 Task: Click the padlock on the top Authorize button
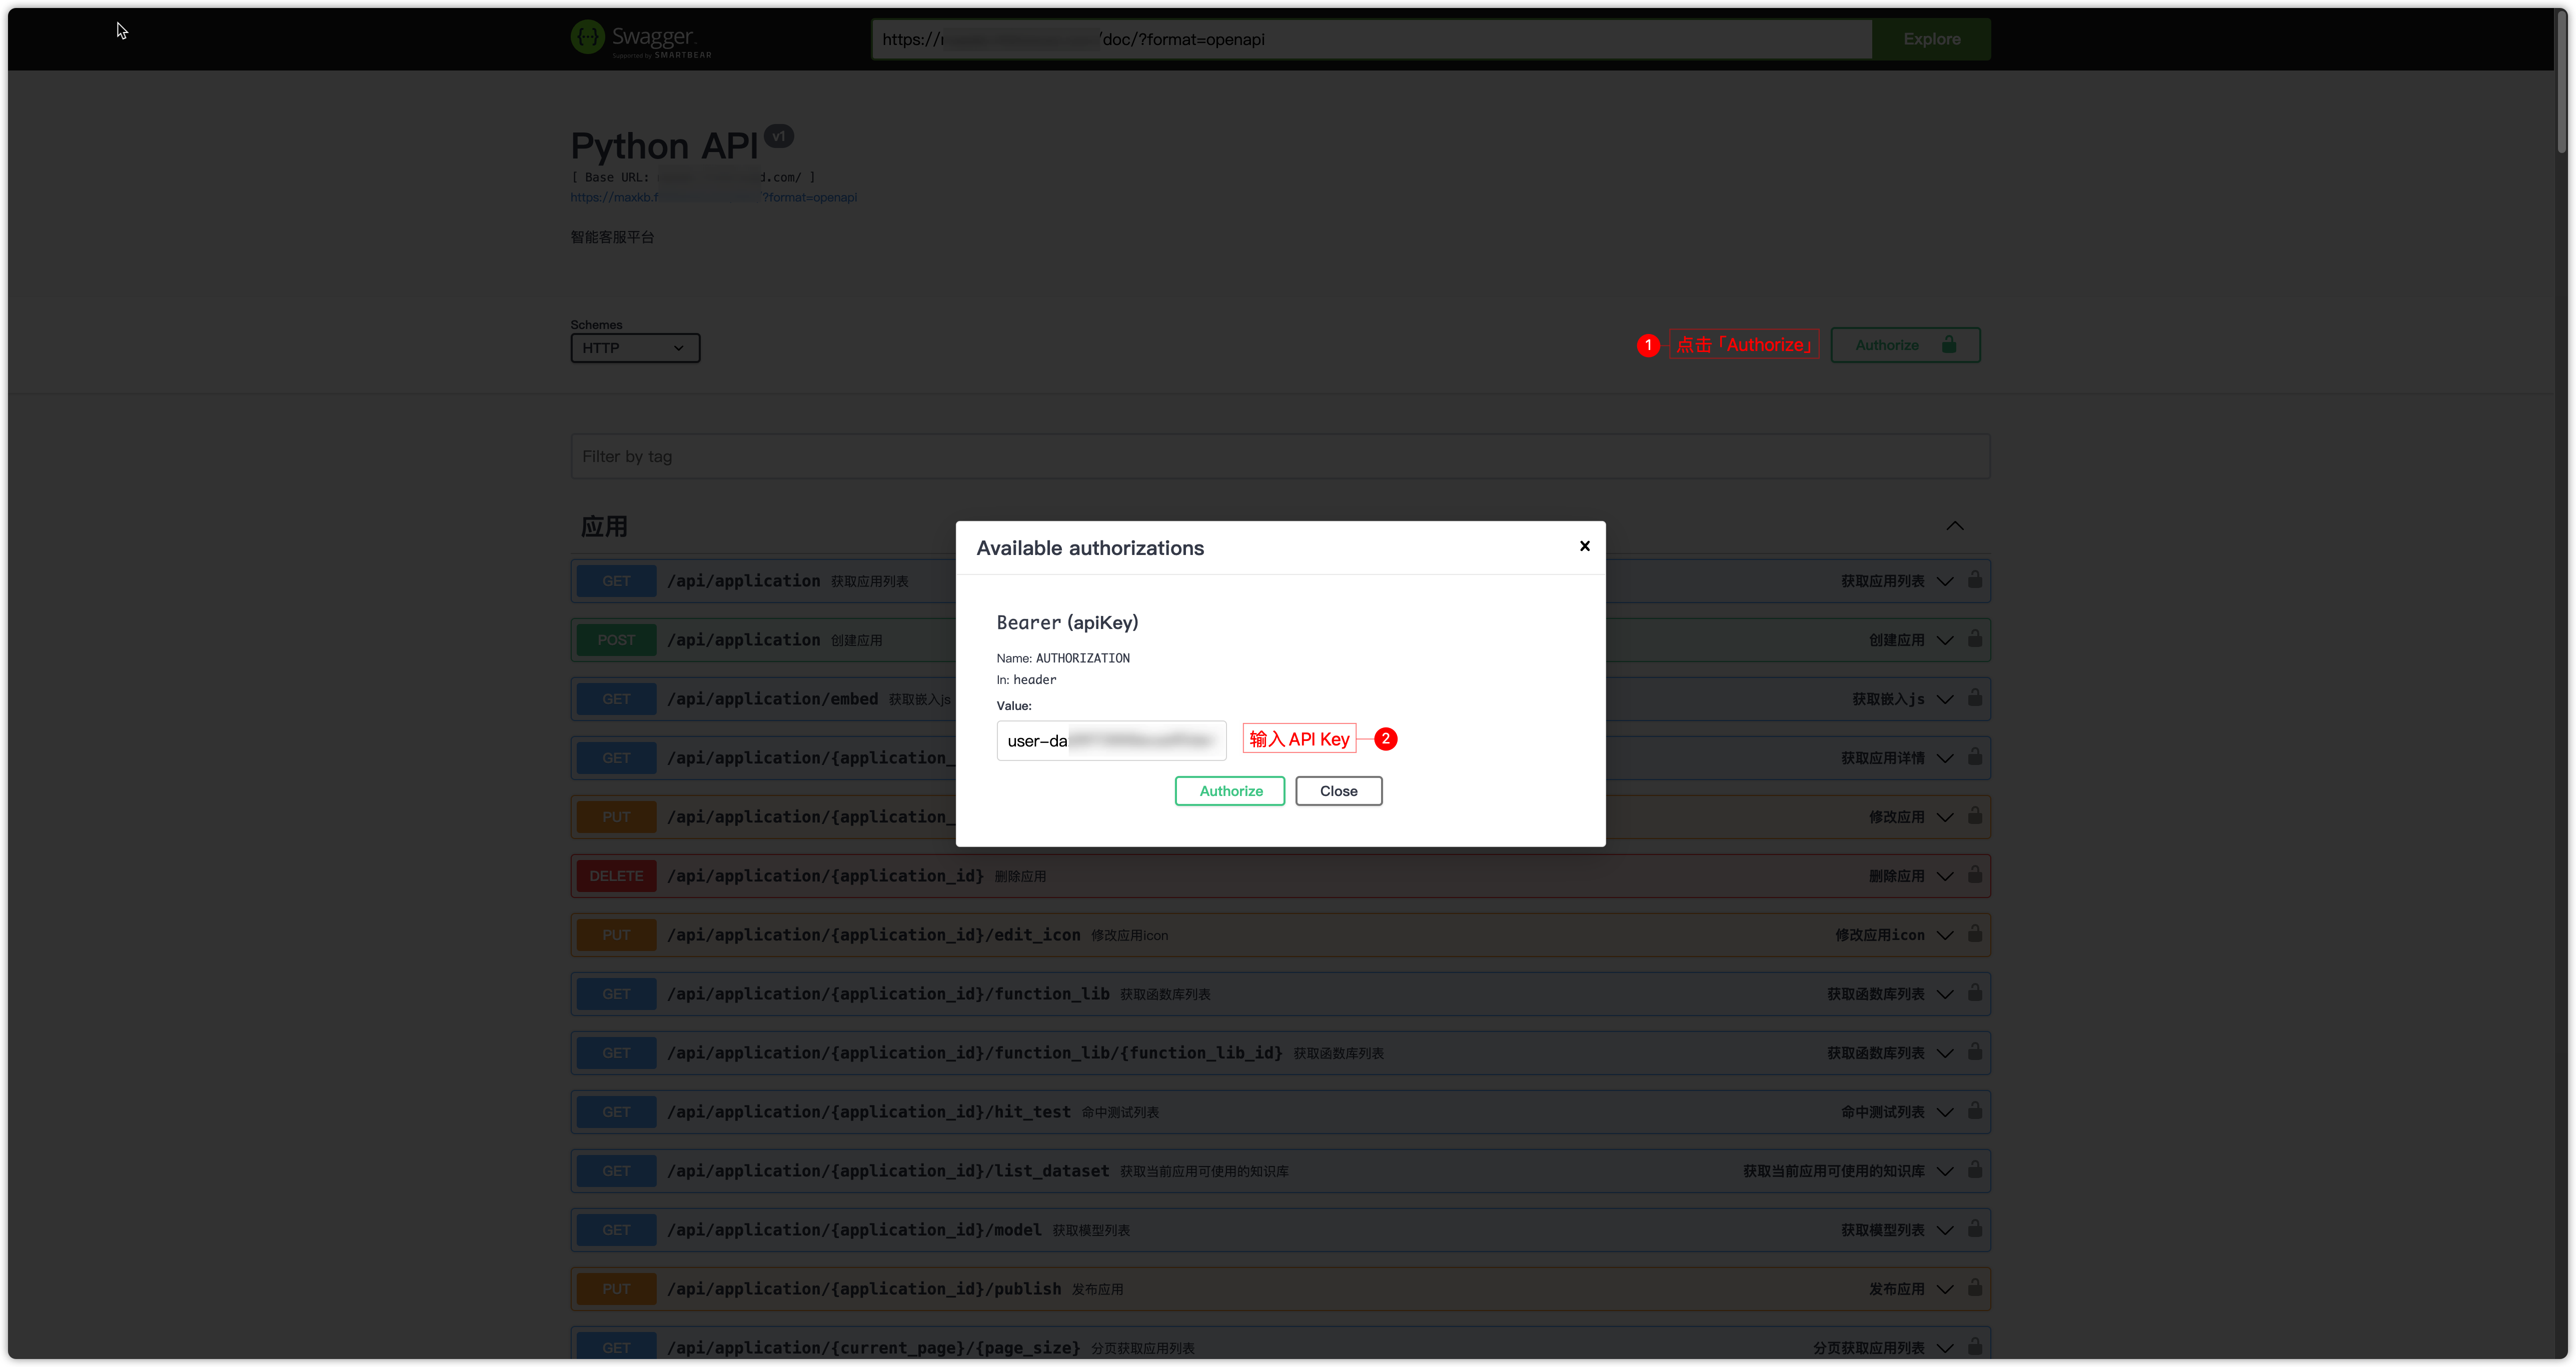[x=1950, y=343]
